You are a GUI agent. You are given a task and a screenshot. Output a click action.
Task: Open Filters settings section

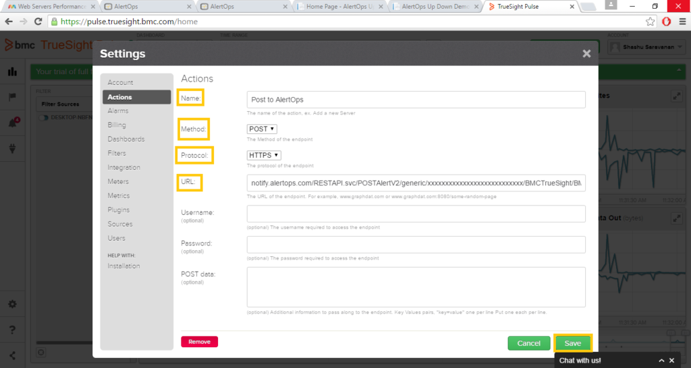point(117,153)
